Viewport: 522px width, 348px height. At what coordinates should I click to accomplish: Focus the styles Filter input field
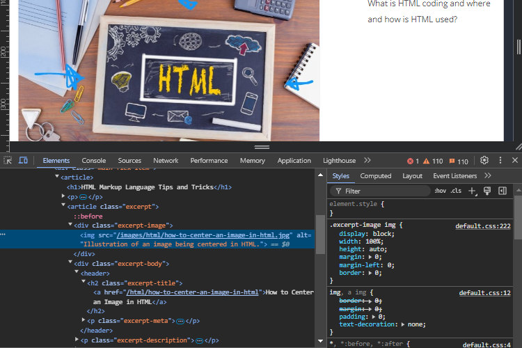click(380, 191)
